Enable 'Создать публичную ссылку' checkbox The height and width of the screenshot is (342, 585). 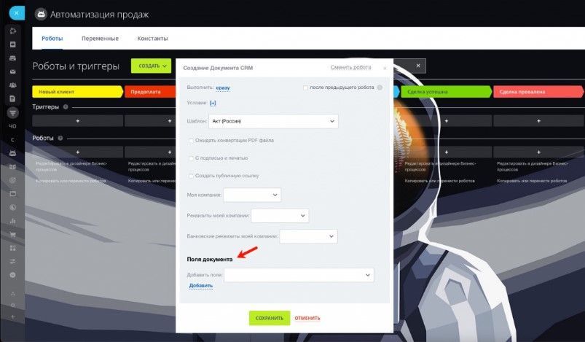[x=191, y=176]
